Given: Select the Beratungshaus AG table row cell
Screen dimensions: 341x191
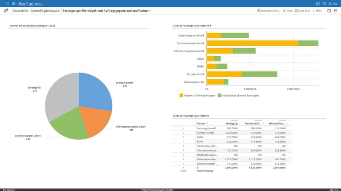Looking at the screenshot, I should point(207,128).
